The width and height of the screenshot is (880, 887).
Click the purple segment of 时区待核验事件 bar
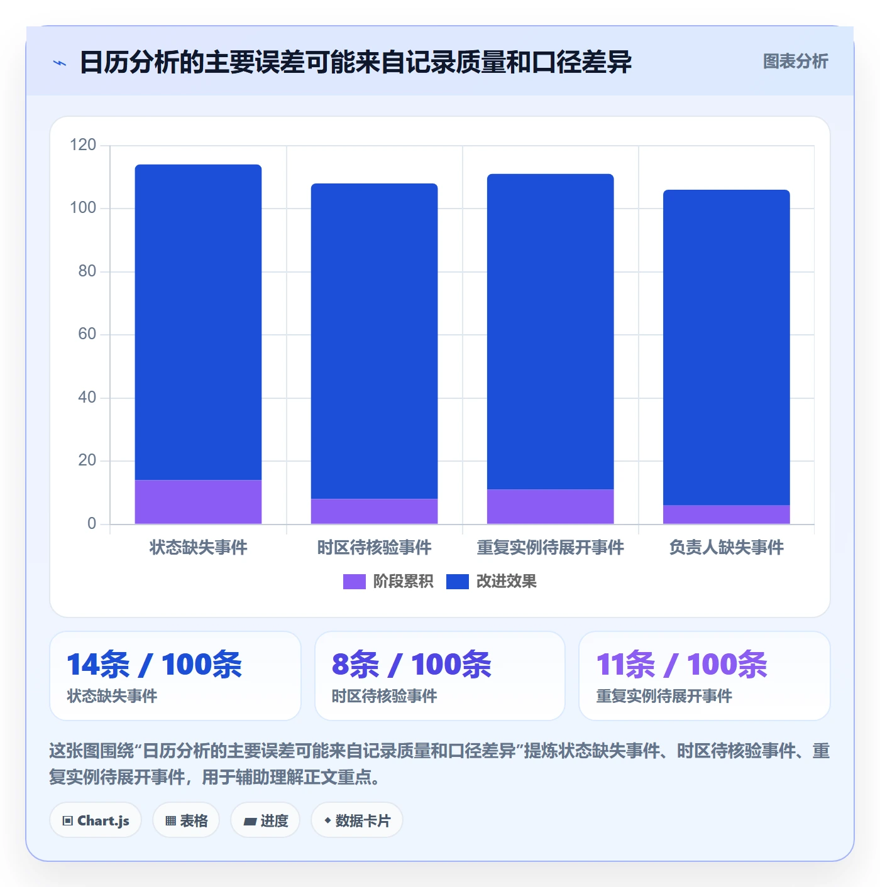[x=374, y=511]
